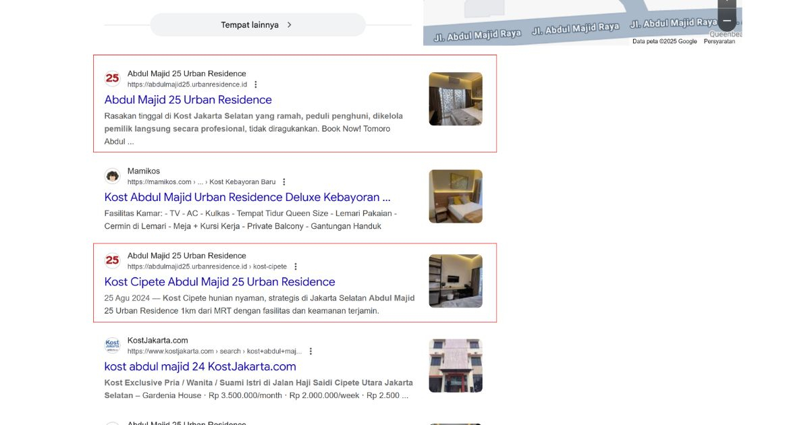810x425 pixels.
Task: Click the building facade thumbnail beside KostJakarta result
Action: (456, 365)
